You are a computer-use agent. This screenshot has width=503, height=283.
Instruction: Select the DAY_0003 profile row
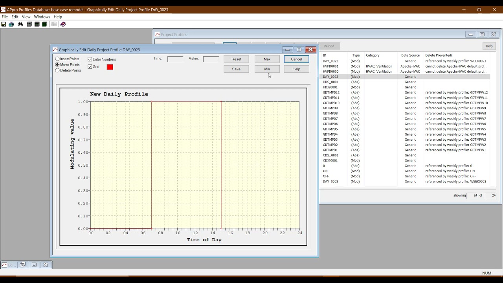[x=405, y=182]
